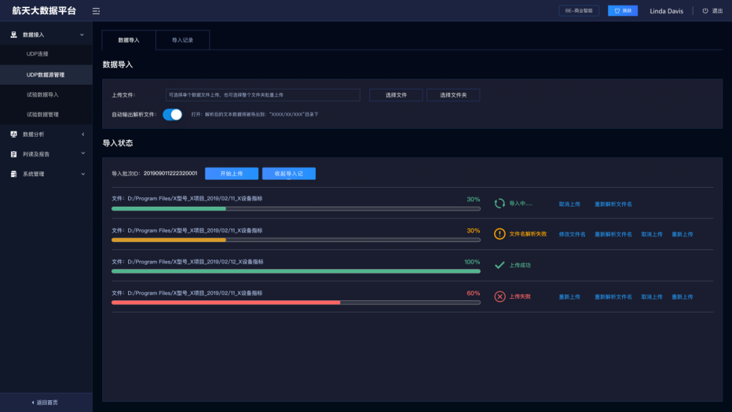Toggle the 自动输出解析文件 switch

(172, 115)
